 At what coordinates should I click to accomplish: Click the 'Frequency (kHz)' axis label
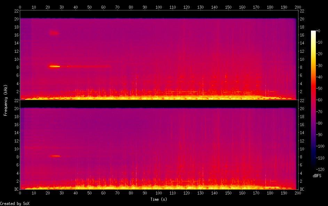click(x=6, y=100)
